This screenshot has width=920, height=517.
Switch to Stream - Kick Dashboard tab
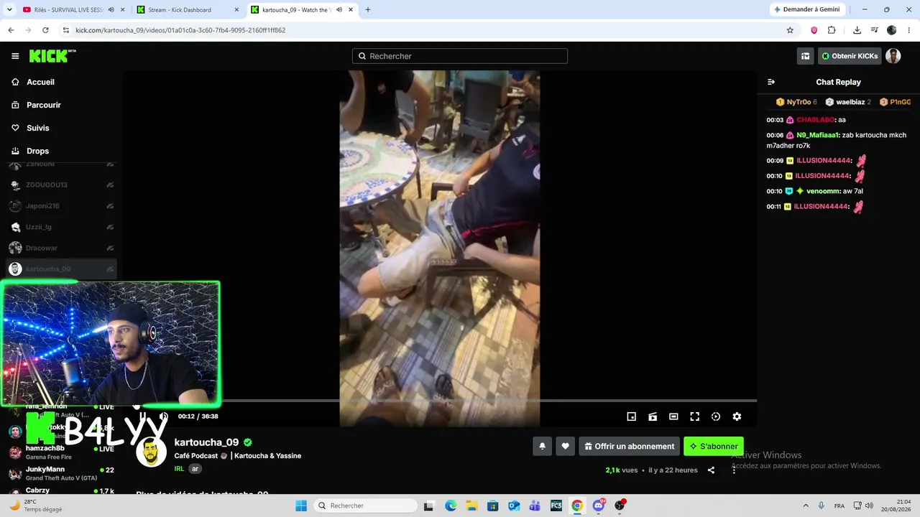coord(180,10)
